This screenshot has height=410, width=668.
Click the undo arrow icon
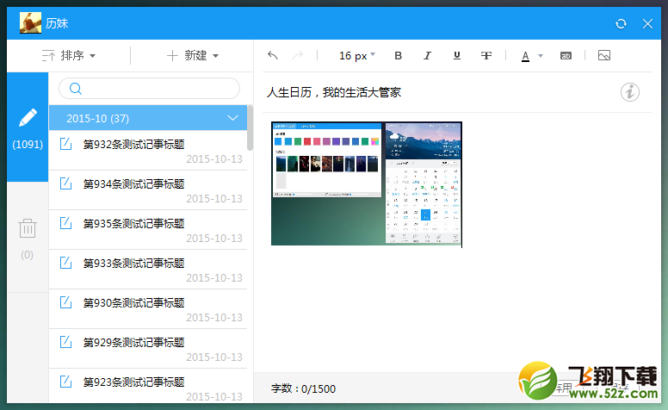[273, 55]
